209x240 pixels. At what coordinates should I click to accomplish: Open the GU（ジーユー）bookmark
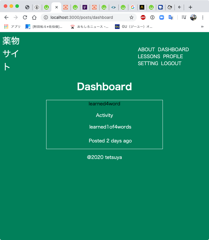(x=134, y=27)
